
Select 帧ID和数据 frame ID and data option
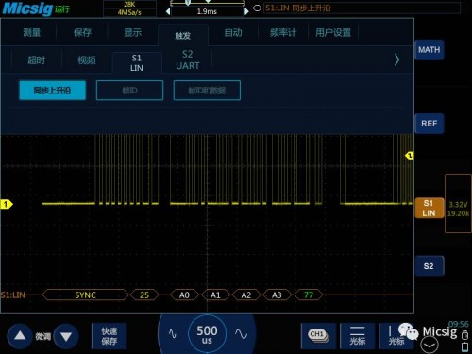[x=207, y=91]
